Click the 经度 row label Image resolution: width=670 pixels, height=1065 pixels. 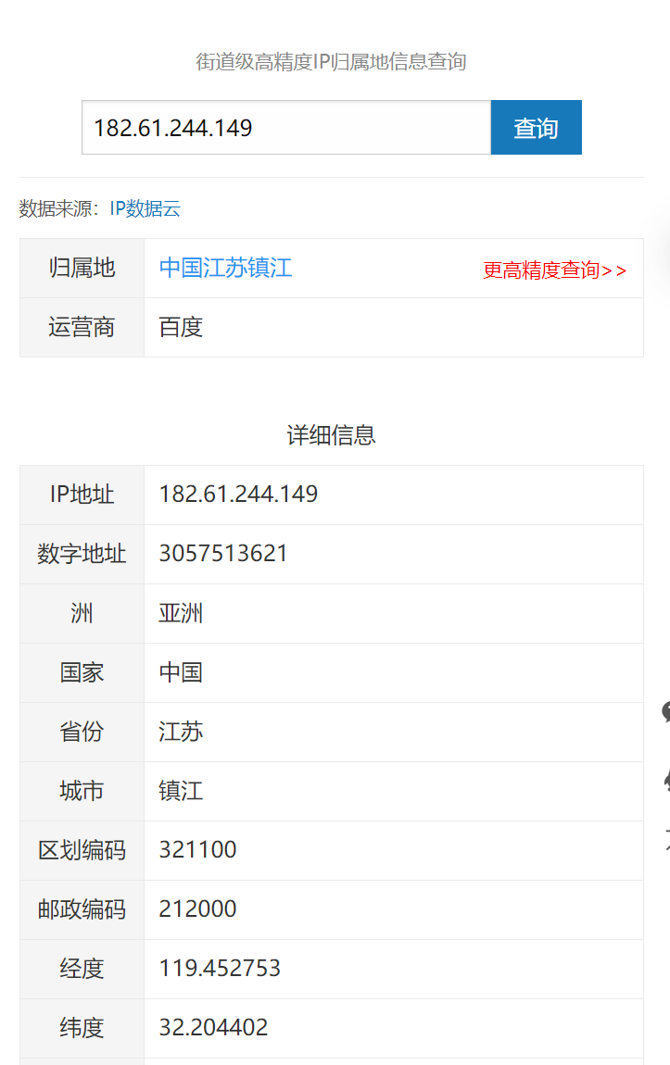[82, 969]
